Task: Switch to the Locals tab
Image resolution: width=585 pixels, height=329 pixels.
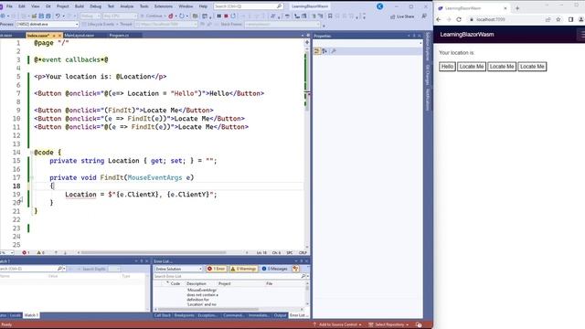Action: tap(16, 315)
